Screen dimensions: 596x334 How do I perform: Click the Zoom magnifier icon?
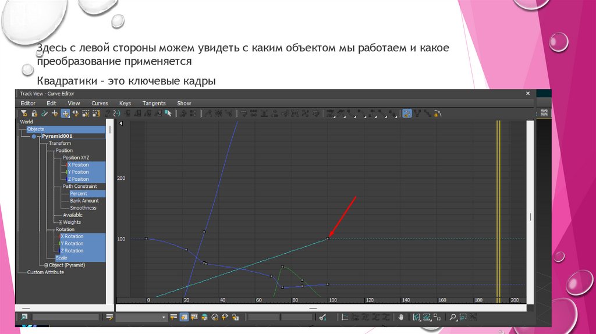tap(453, 317)
